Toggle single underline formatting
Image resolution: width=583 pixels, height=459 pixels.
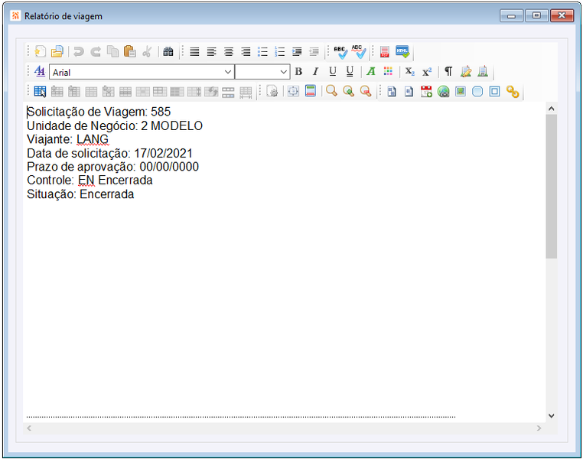pos(333,71)
